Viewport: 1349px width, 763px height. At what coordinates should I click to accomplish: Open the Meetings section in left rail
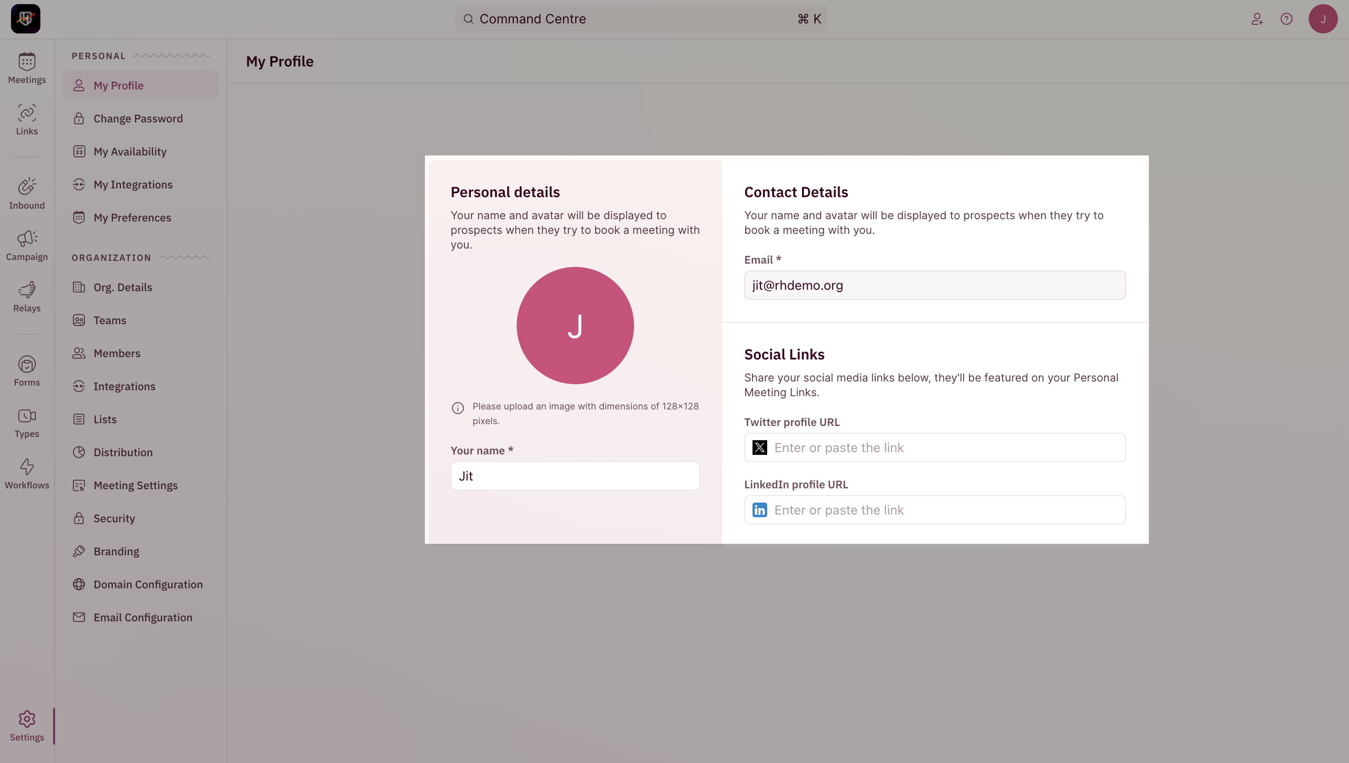click(x=27, y=68)
